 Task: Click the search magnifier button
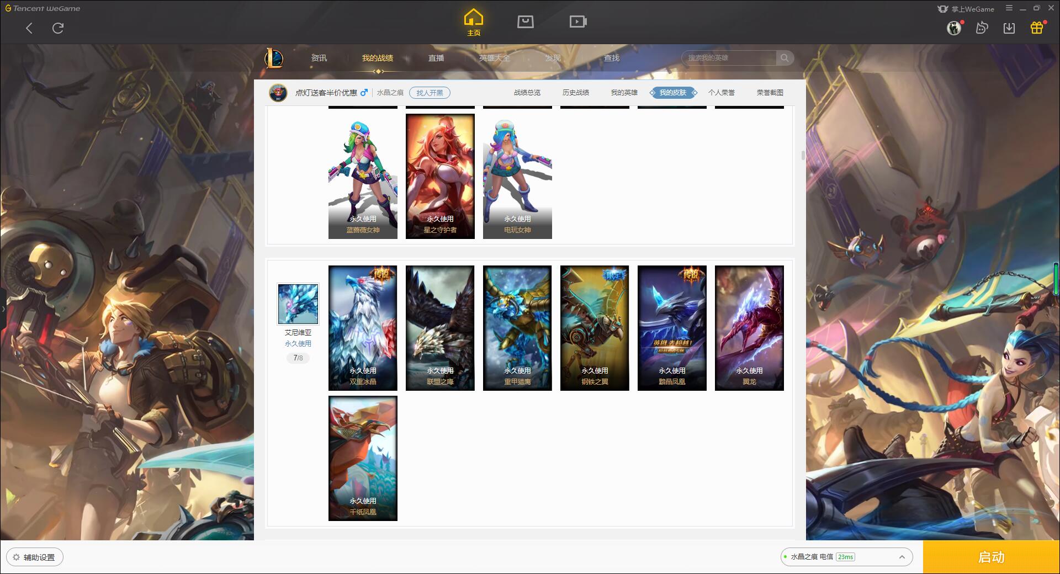pos(785,58)
